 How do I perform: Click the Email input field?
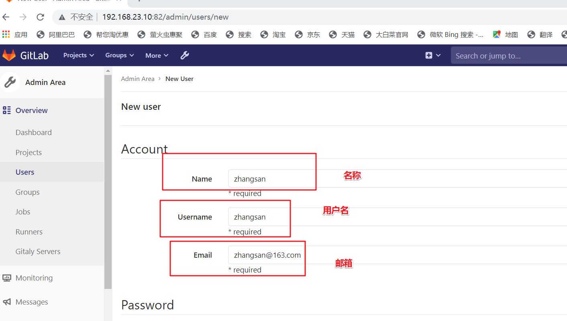[x=398, y=255]
